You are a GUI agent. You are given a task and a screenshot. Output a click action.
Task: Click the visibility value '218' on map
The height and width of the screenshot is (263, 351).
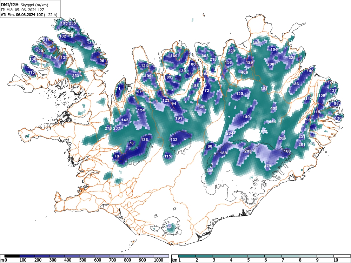point(213,59)
